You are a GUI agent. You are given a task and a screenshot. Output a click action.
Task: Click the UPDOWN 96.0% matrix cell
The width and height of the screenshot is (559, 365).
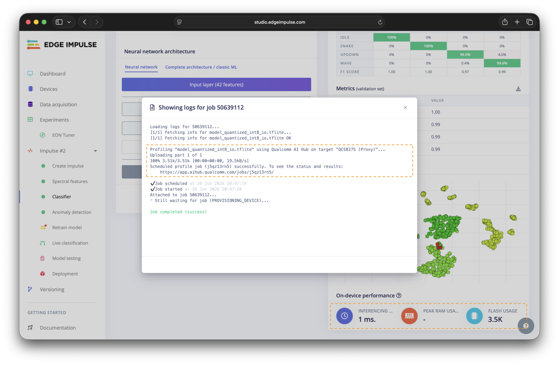[x=465, y=54]
